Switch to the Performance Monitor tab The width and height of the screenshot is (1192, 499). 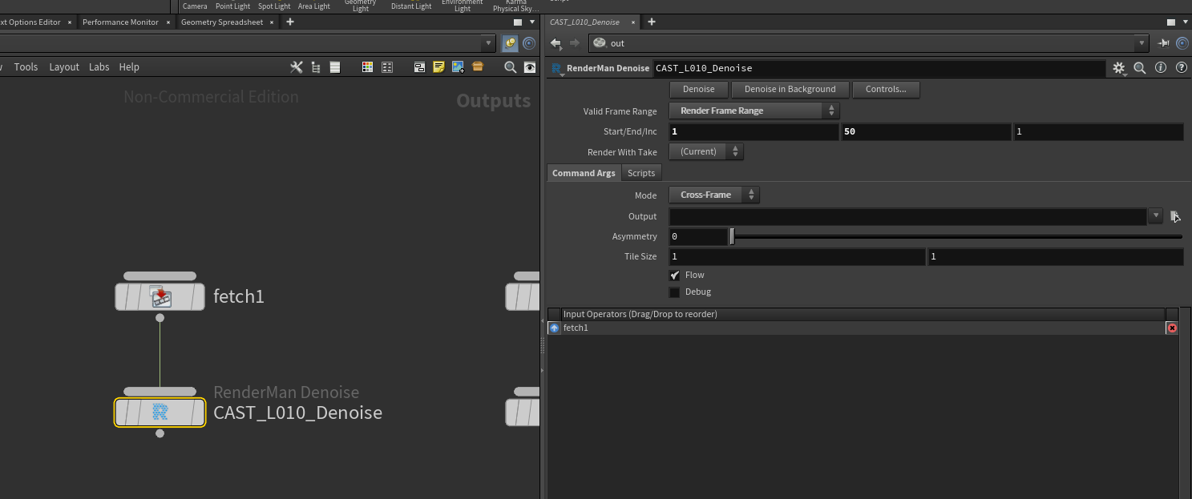120,22
